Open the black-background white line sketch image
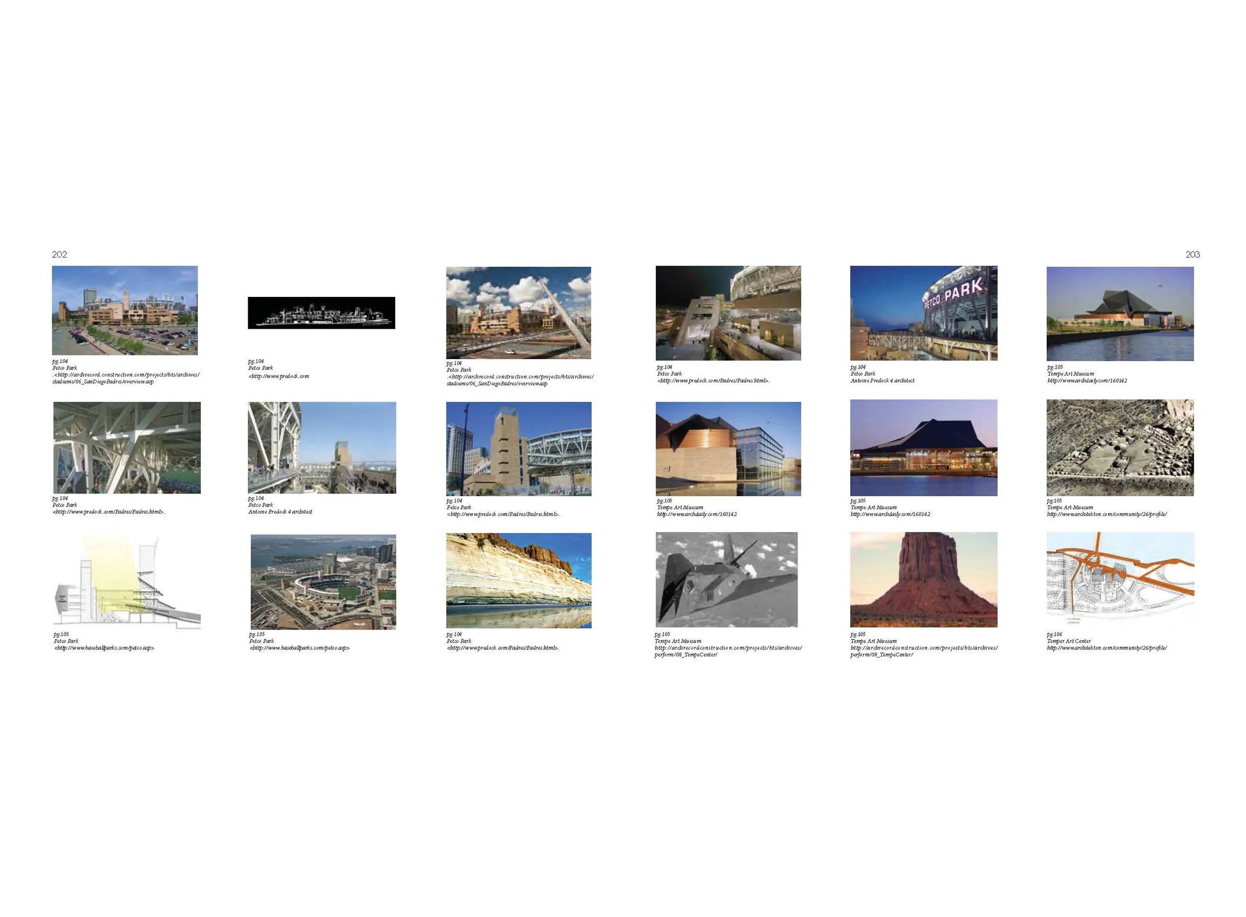 click(x=321, y=312)
